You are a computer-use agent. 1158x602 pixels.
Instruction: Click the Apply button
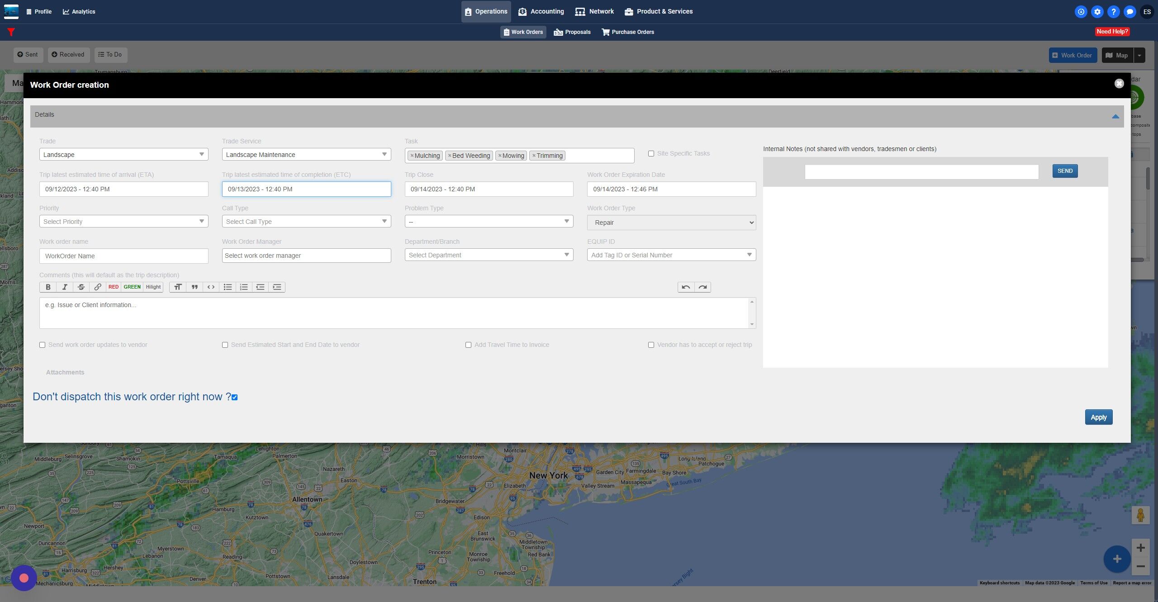click(1098, 417)
